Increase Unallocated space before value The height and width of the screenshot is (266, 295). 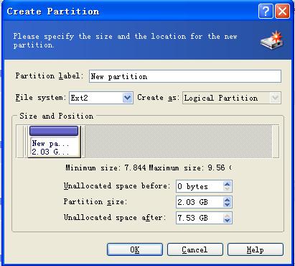tap(227, 183)
